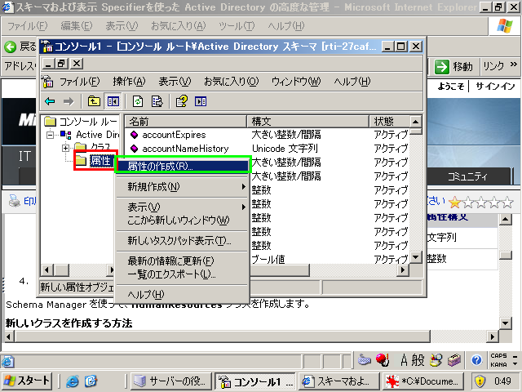This screenshot has width=522, height=392.
Task: Collapse the Active Directory schema tree node
Action: 50,135
